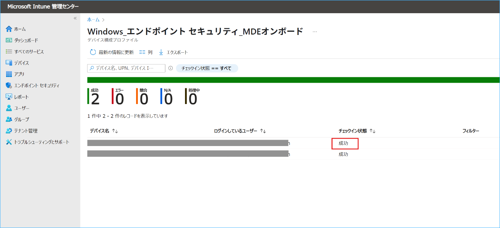The width and height of the screenshot is (500, 228).
Task: Click the テナント管理 icon
Action: tap(9, 131)
